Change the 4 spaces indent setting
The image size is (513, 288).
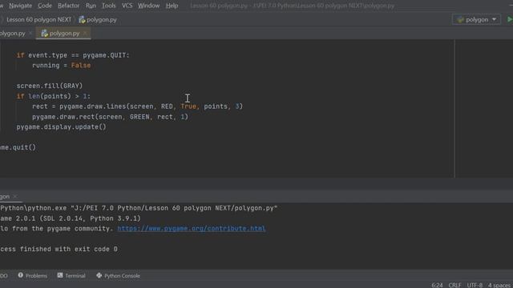pyautogui.click(x=499, y=285)
